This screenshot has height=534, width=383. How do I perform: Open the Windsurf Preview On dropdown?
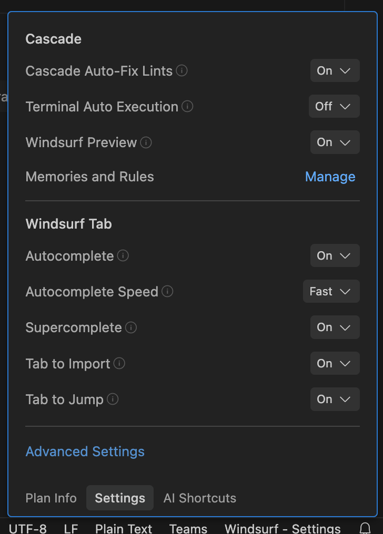click(335, 142)
